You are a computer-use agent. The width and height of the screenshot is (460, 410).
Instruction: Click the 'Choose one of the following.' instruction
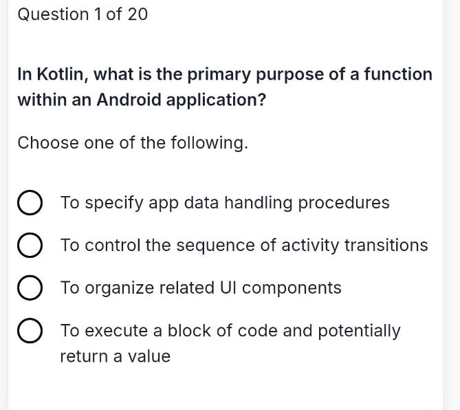point(133,143)
